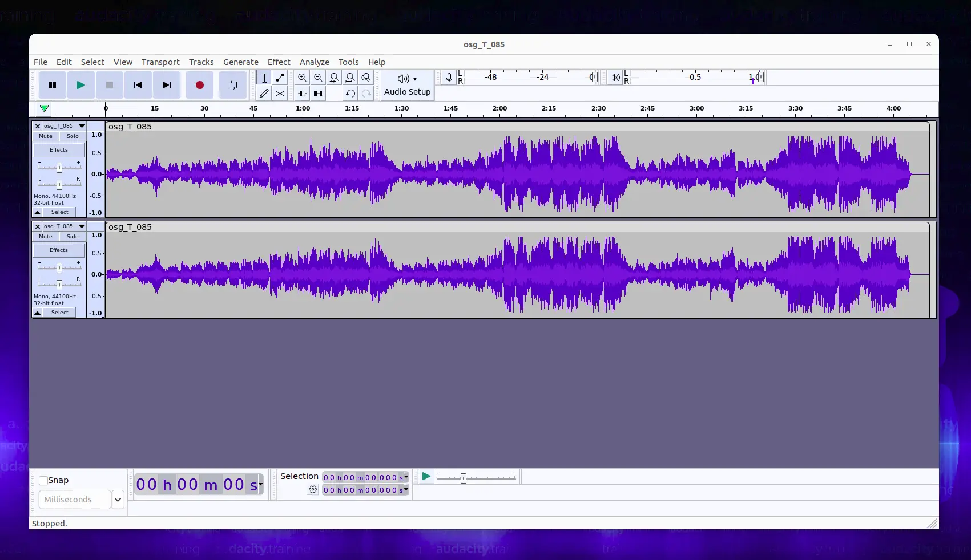Screen dimensions: 971x560
Task: Open selection end time format dropdown
Action: tap(406, 490)
